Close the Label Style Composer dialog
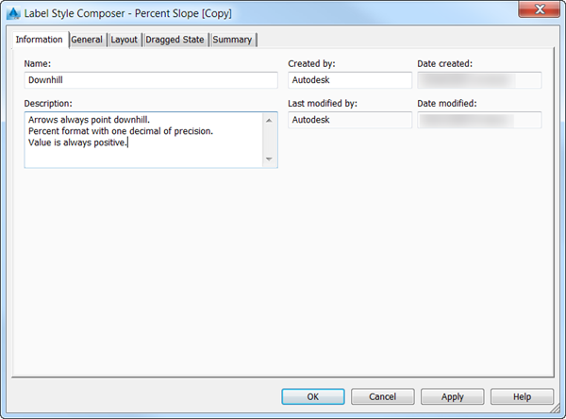 point(540,9)
